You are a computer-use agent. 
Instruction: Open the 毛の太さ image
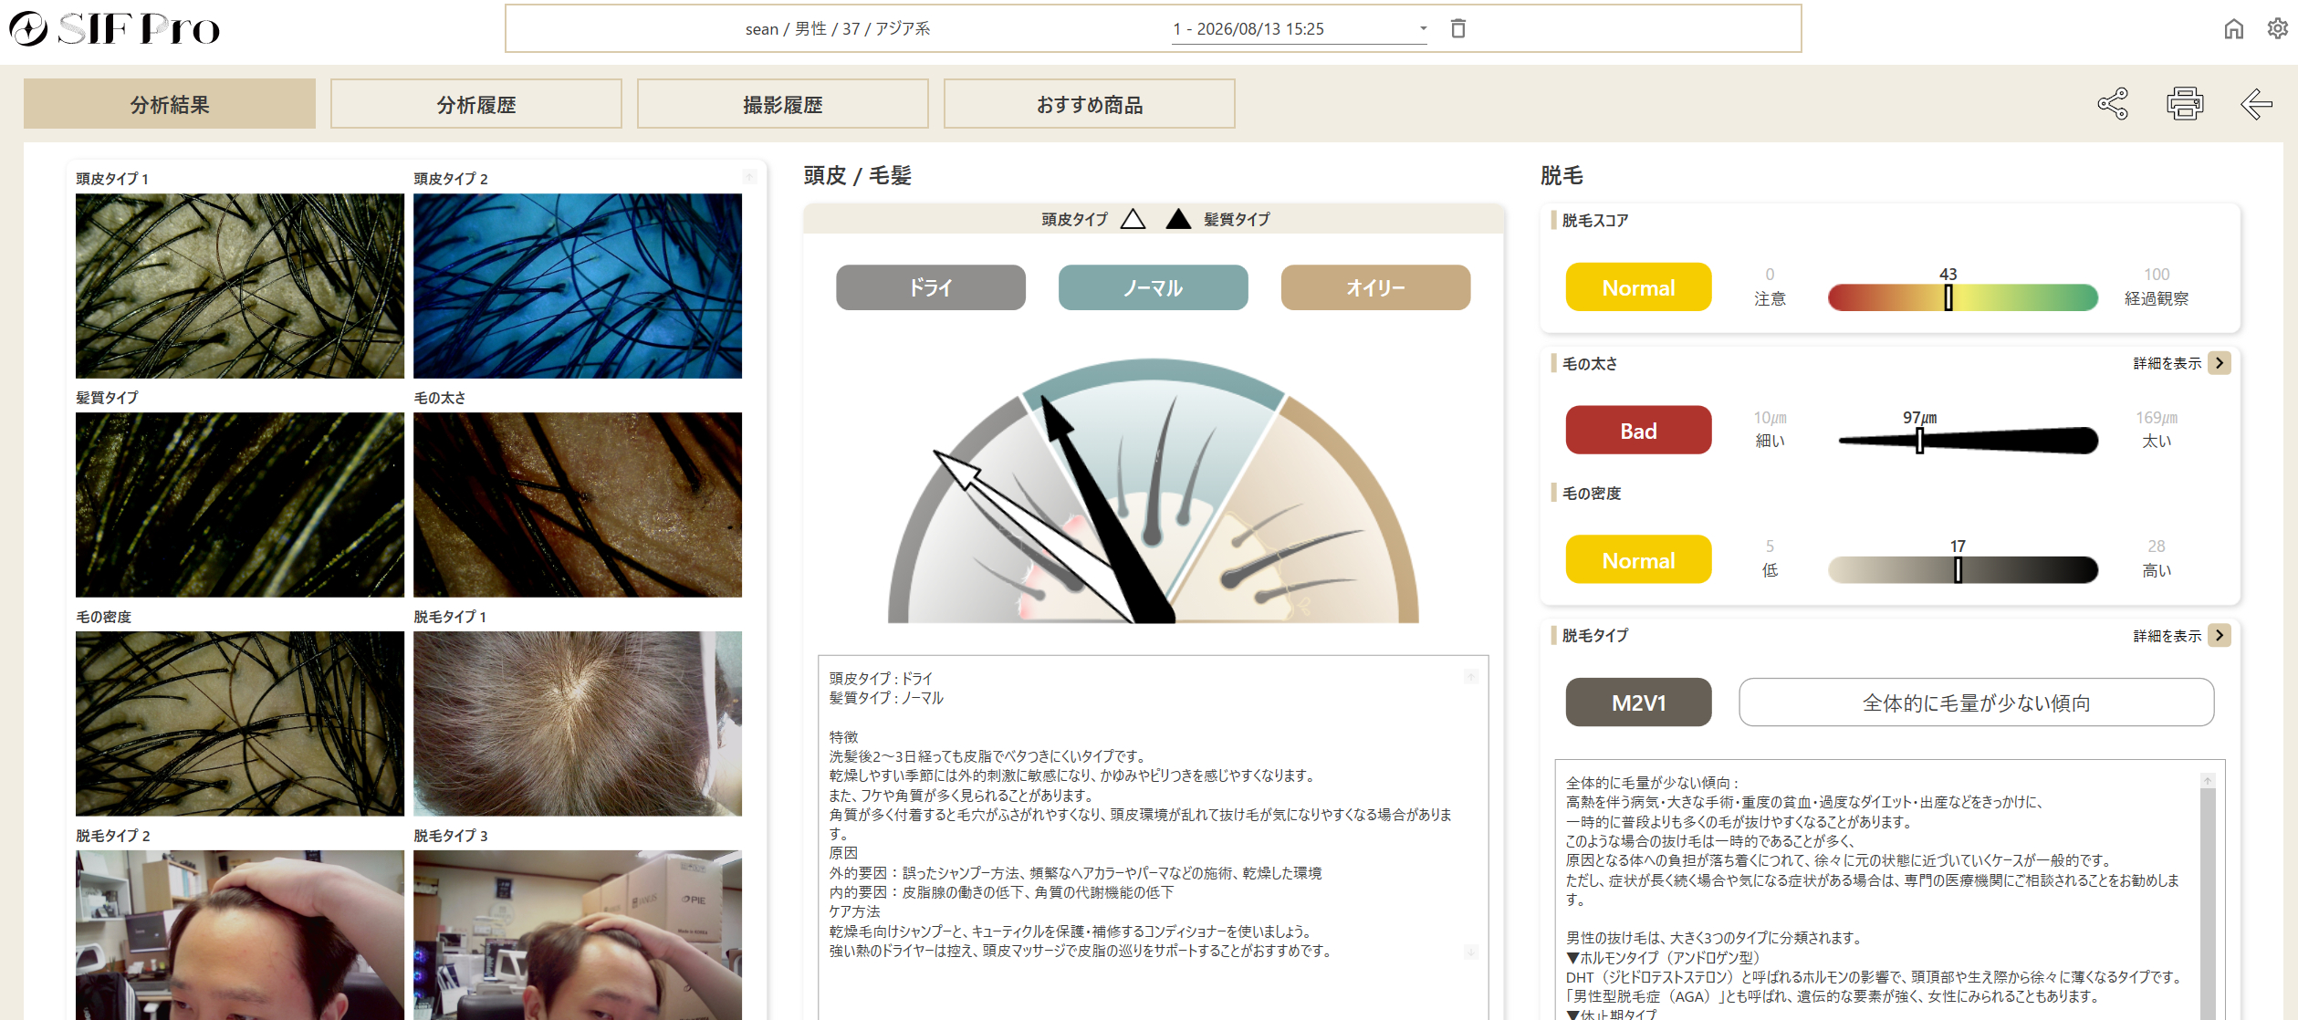[x=578, y=505]
